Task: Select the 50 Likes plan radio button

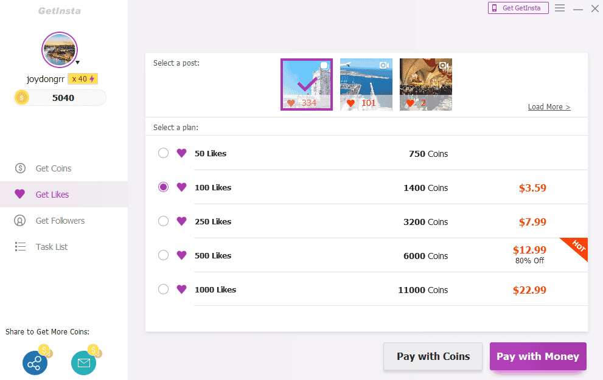Action: (x=163, y=153)
